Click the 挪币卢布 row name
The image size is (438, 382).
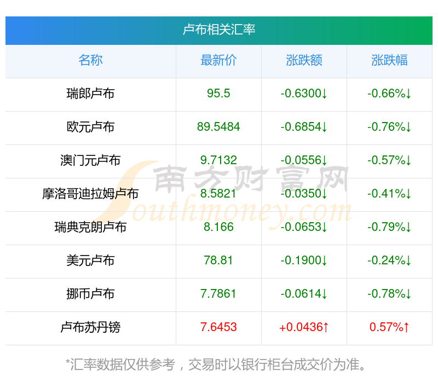(x=90, y=294)
